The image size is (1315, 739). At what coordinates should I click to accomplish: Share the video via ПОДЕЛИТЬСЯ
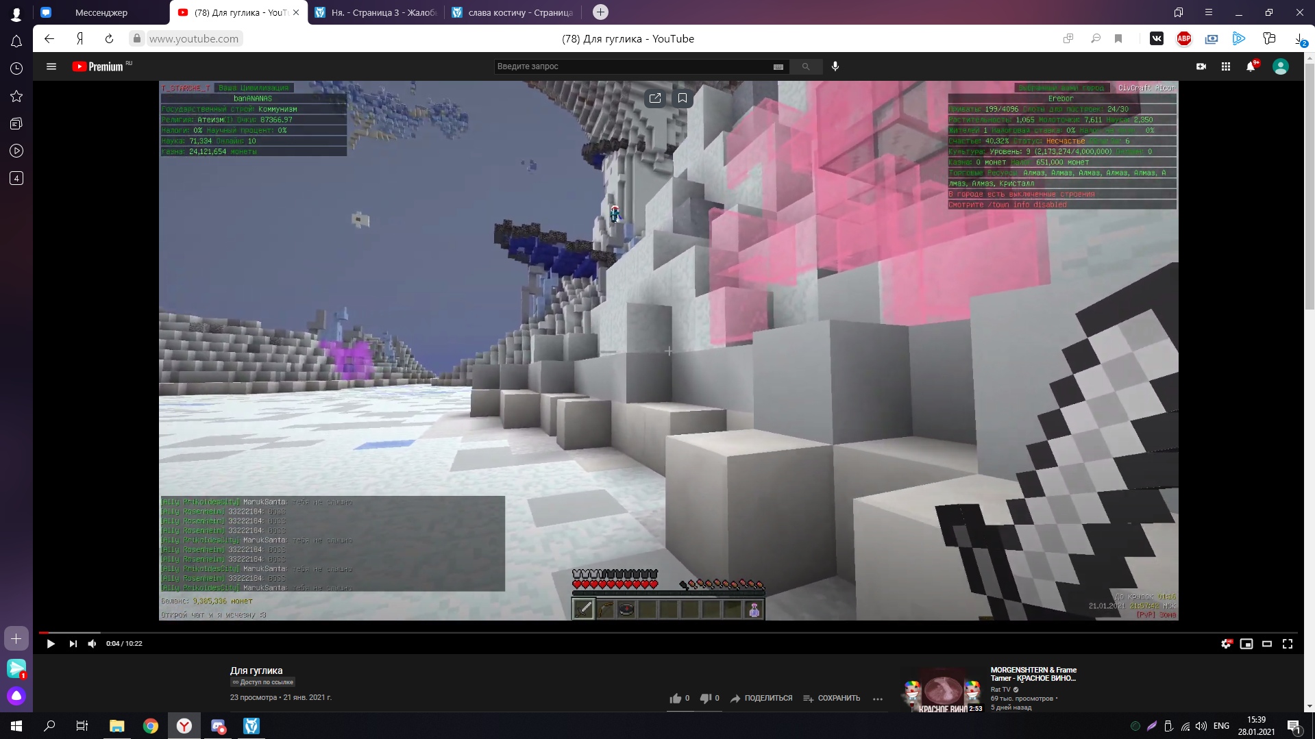coord(761,699)
